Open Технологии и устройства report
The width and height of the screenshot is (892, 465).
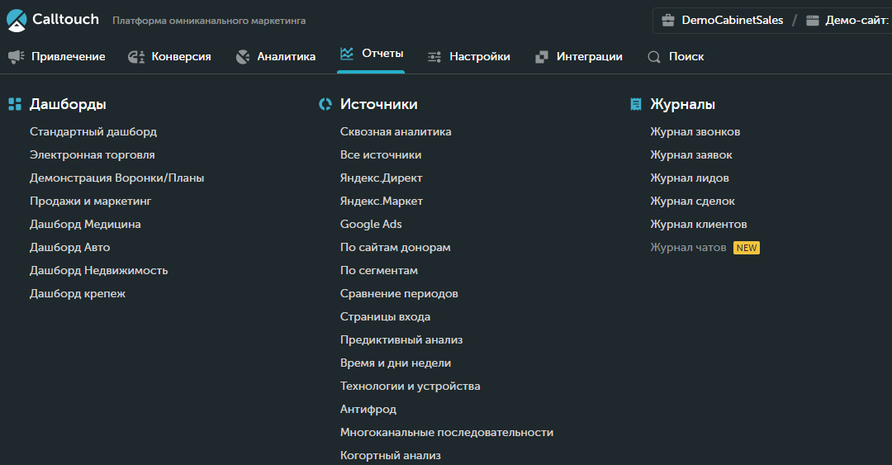point(410,386)
